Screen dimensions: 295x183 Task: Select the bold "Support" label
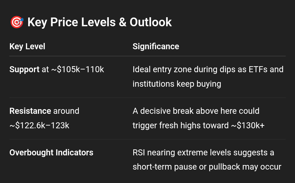click(x=24, y=69)
